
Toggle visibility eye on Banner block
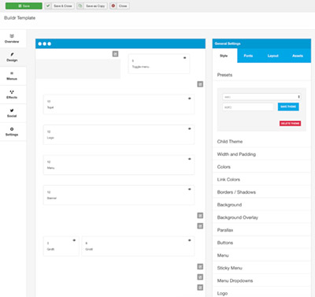point(190,189)
